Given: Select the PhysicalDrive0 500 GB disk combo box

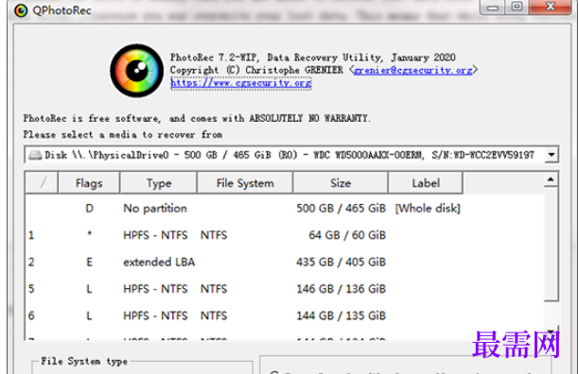Looking at the screenshot, I should 291,155.
